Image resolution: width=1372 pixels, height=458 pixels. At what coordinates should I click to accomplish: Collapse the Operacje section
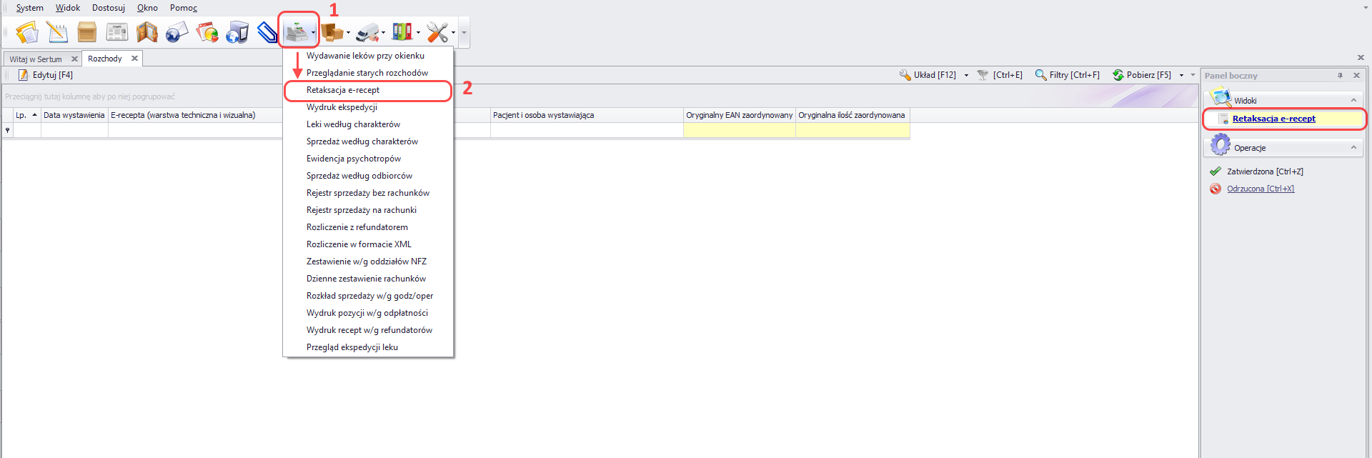click(x=1353, y=148)
